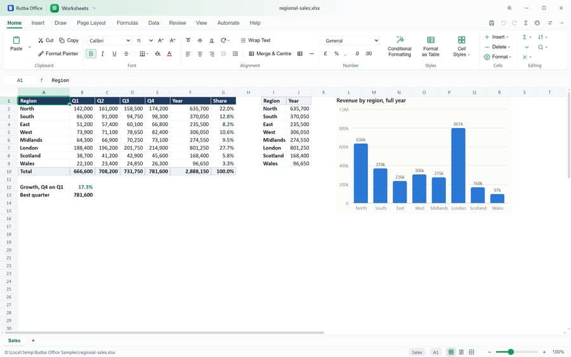Image resolution: width=571 pixels, height=357 pixels.
Task: Add a new sheet with the plus button
Action: (33, 341)
